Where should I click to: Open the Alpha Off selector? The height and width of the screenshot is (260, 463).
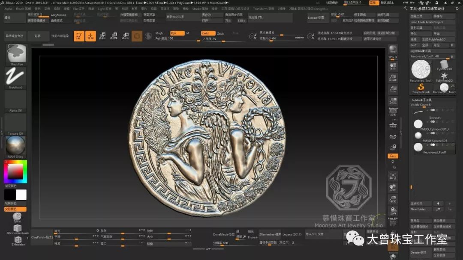(15, 101)
